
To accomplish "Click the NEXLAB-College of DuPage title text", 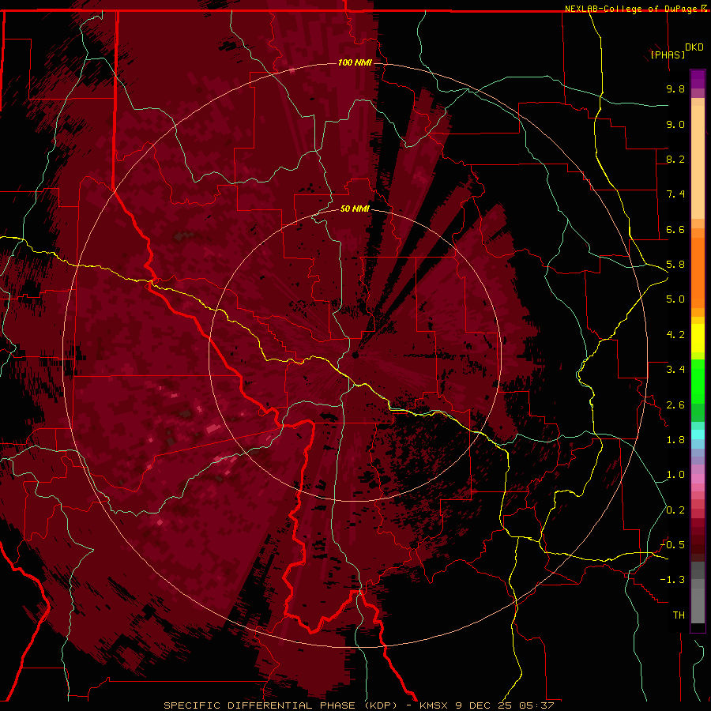I will pyautogui.click(x=632, y=9).
